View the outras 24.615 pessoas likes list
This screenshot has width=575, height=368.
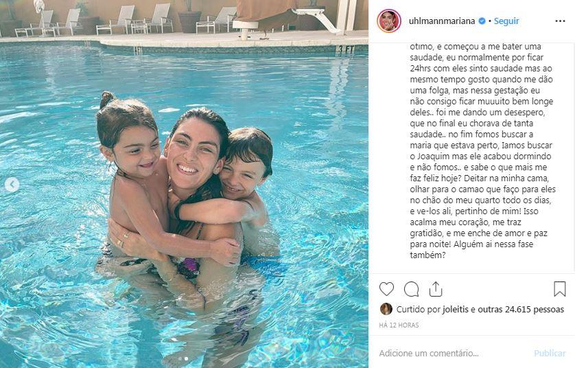point(521,310)
